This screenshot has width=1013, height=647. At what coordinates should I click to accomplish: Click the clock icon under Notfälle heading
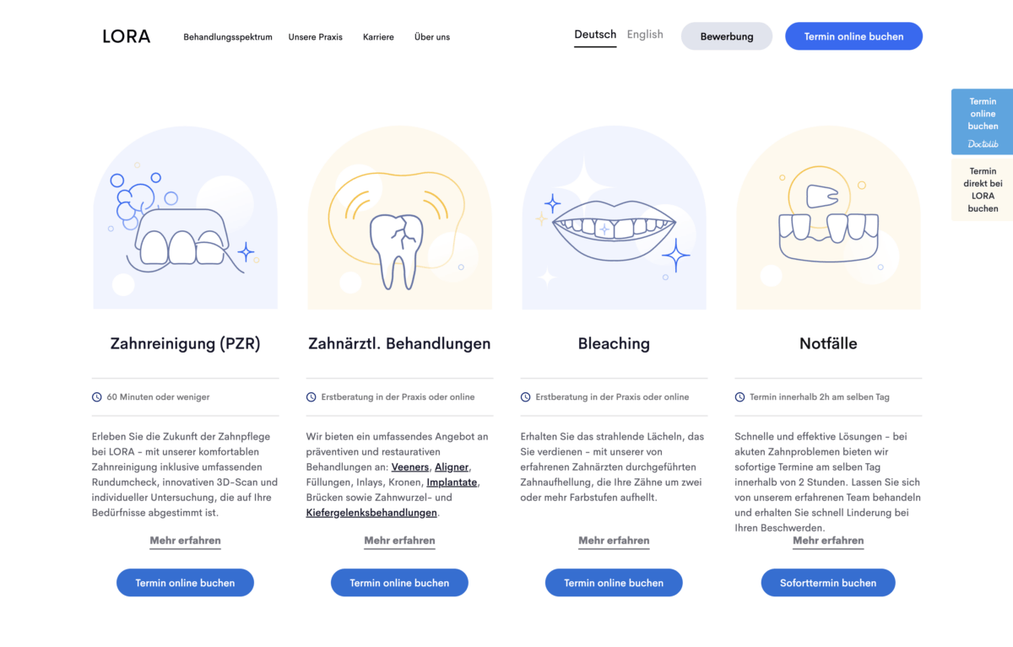pos(740,396)
